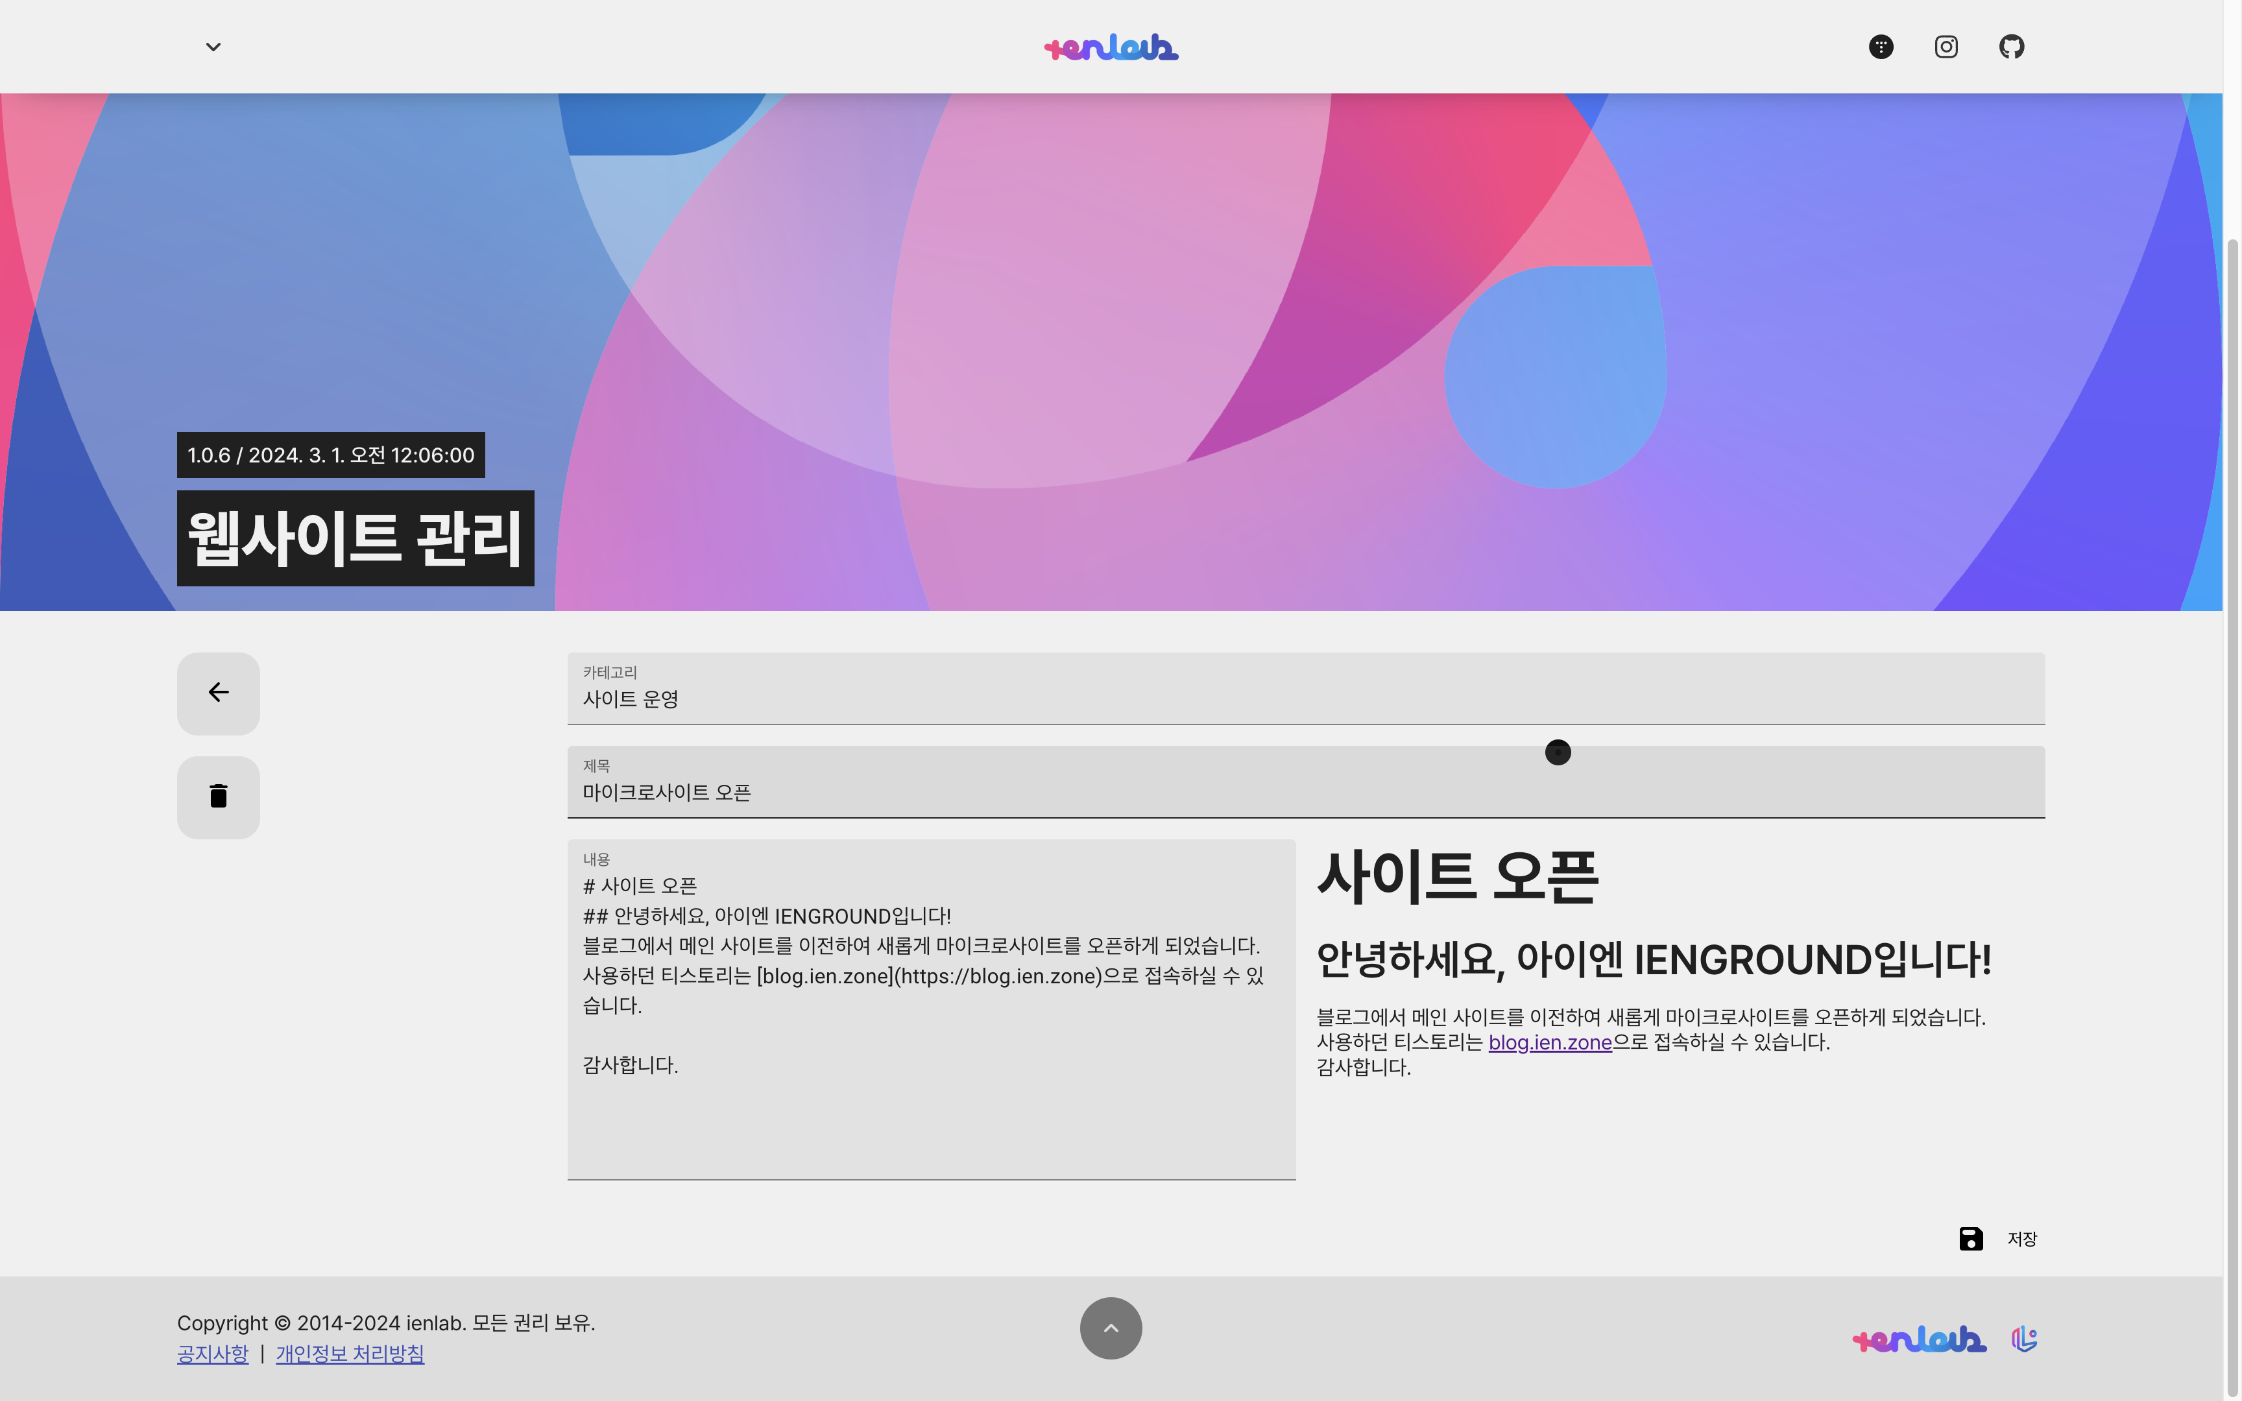Click the ienlab logo in top header
The width and height of the screenshot is (2242, 1401).
[x=1111, y=47]
